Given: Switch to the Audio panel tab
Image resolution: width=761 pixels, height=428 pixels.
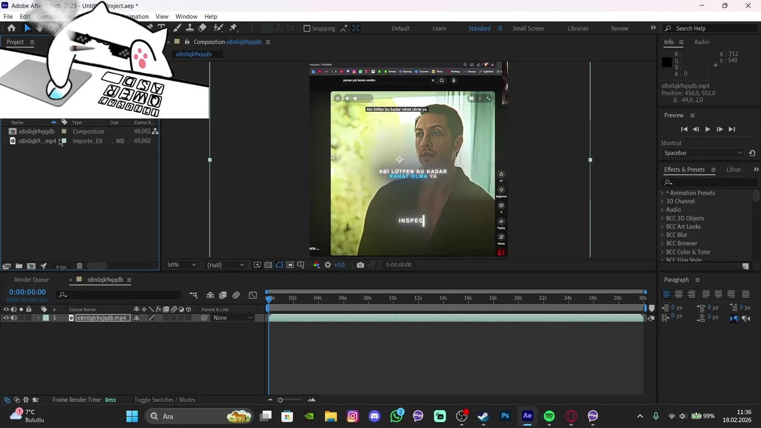Looking at the screenshot, I should tap(702, 42).
